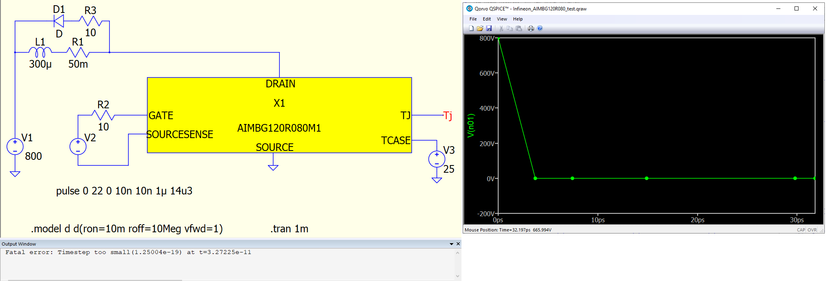Select diode D1 symbol in schematic
Image resolution: width=826 pixels, height=281 pixels.
click(59, 21)
